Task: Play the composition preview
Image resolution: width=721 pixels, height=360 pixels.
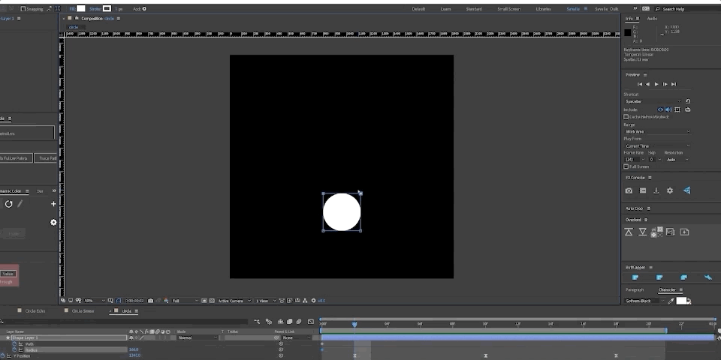Action: click(x=656, y=84)
